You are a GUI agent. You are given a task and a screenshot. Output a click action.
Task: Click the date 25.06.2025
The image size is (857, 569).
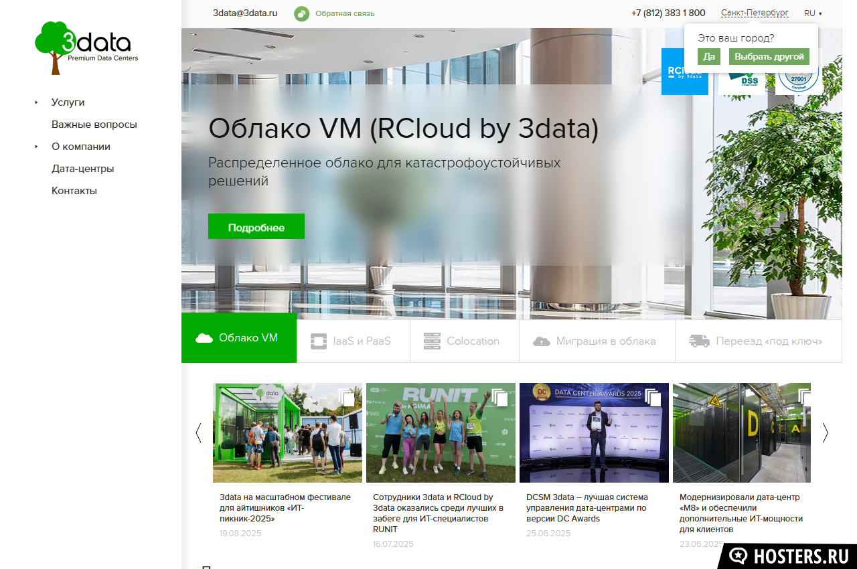[x=548, y=534]
